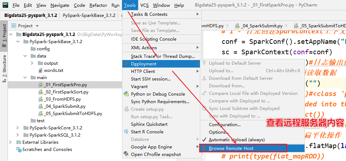Select _03_FromHDFS.py in tree

(60, 99)
